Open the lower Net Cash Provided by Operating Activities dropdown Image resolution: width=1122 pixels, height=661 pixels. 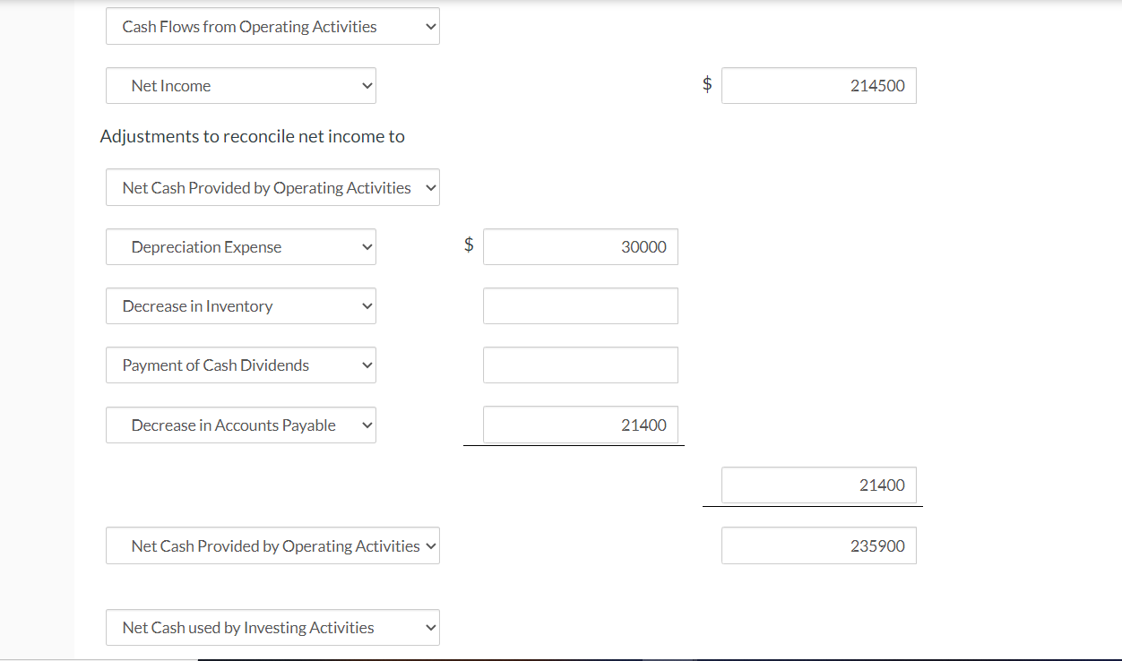(272, 545)
